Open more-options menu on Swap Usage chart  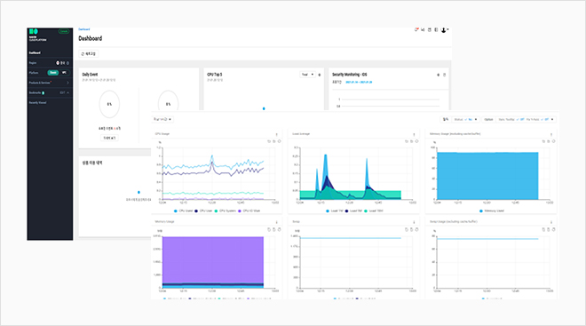click(x=550, y=222)
